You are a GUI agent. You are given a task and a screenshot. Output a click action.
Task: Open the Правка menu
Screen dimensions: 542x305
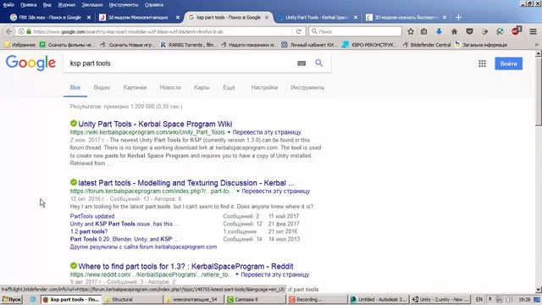(x=28, y=5)
